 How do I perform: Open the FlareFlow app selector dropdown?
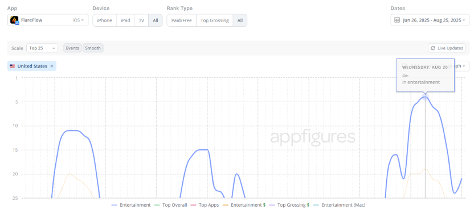click(48, 20)
